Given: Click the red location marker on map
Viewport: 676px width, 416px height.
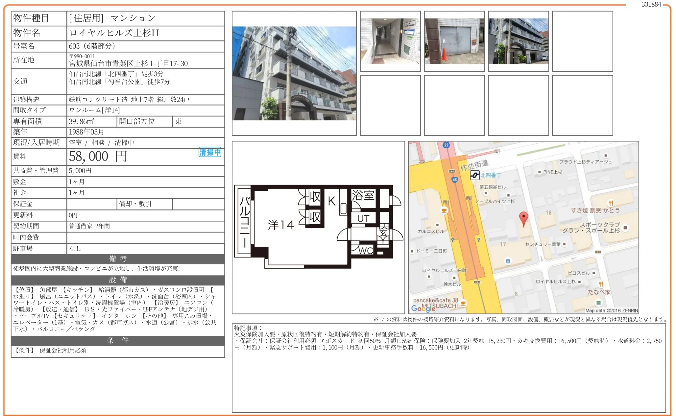Looking at the screenshot, I should click(523, 218).
